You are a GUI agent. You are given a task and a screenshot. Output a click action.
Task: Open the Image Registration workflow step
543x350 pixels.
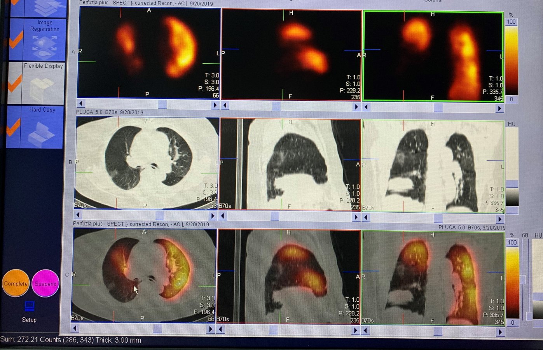[x=44, y=39]
